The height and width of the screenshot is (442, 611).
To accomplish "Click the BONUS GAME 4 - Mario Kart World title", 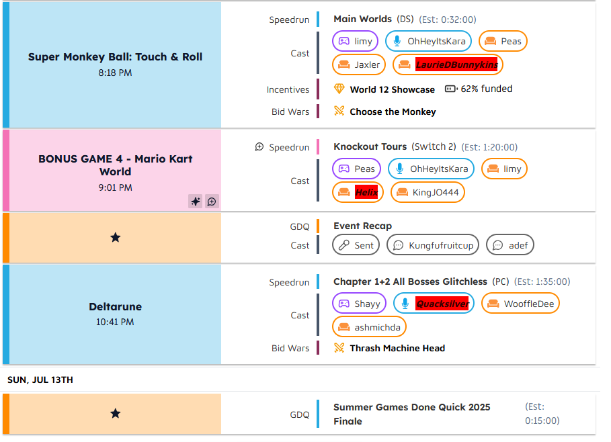I will pos(116,165).
